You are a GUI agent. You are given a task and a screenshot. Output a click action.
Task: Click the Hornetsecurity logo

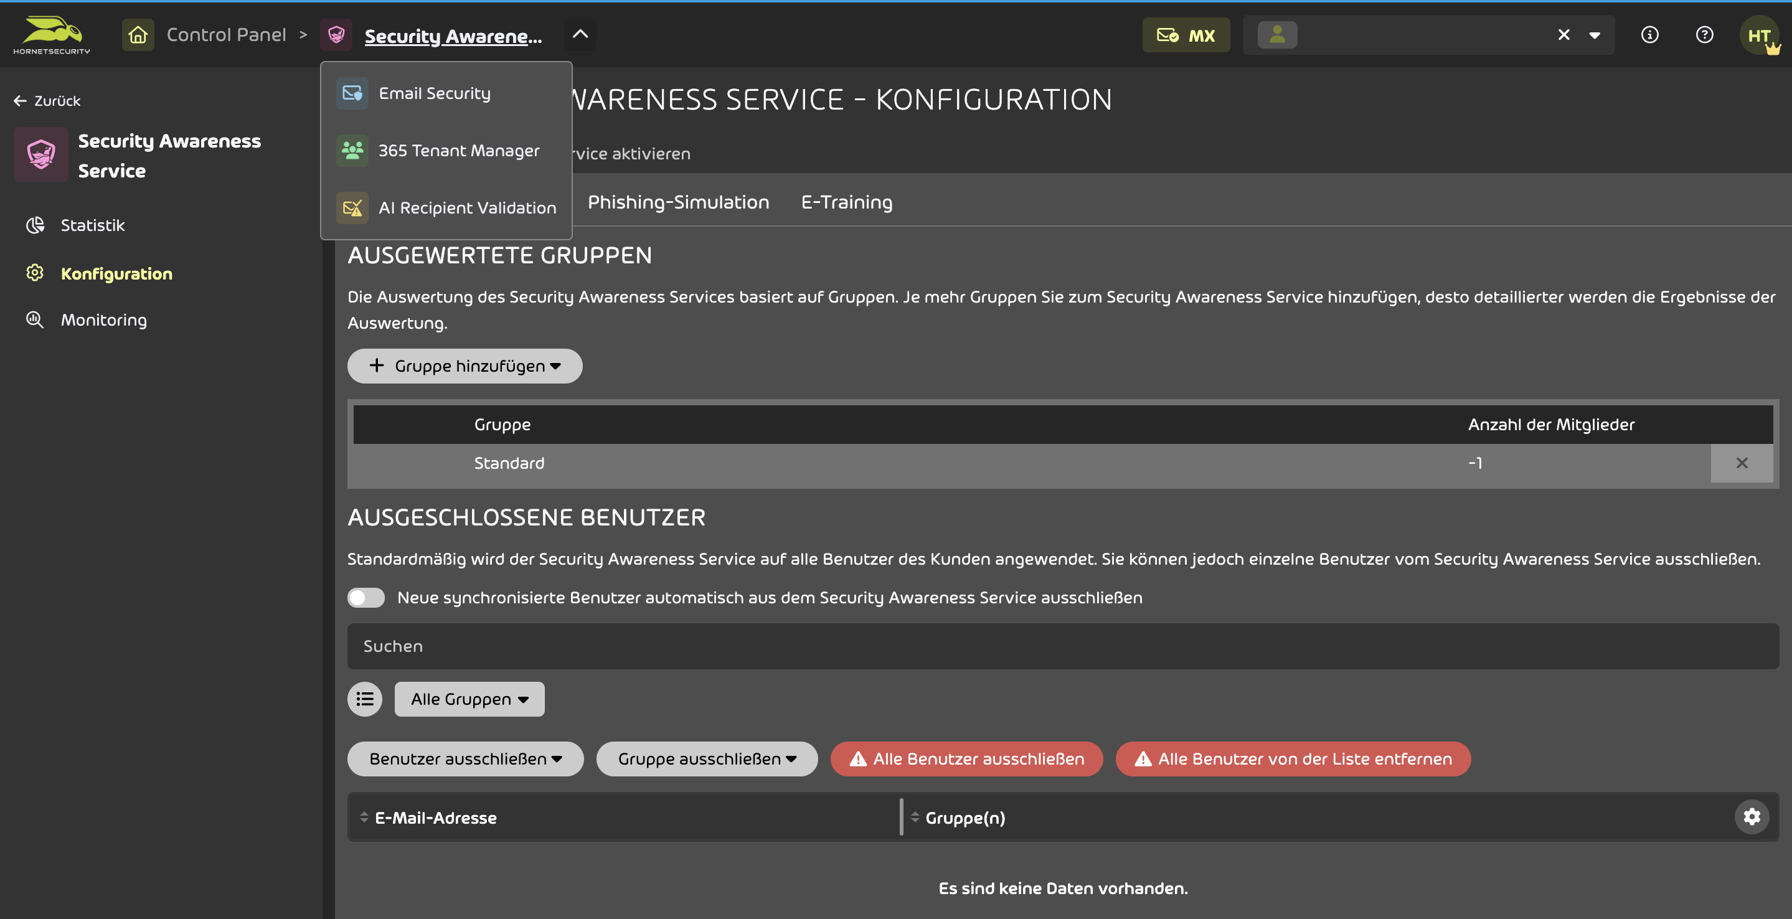pos(52,35)
